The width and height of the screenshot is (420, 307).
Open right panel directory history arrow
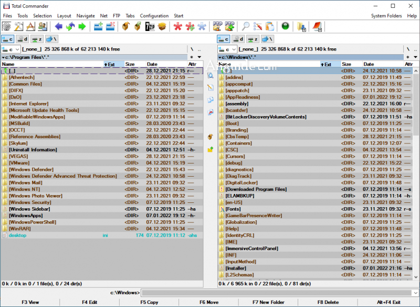coord(415,57)
